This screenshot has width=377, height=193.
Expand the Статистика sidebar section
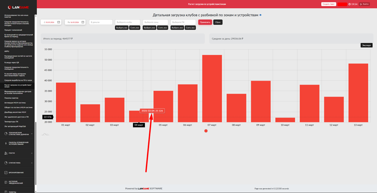tap(17, 163)
